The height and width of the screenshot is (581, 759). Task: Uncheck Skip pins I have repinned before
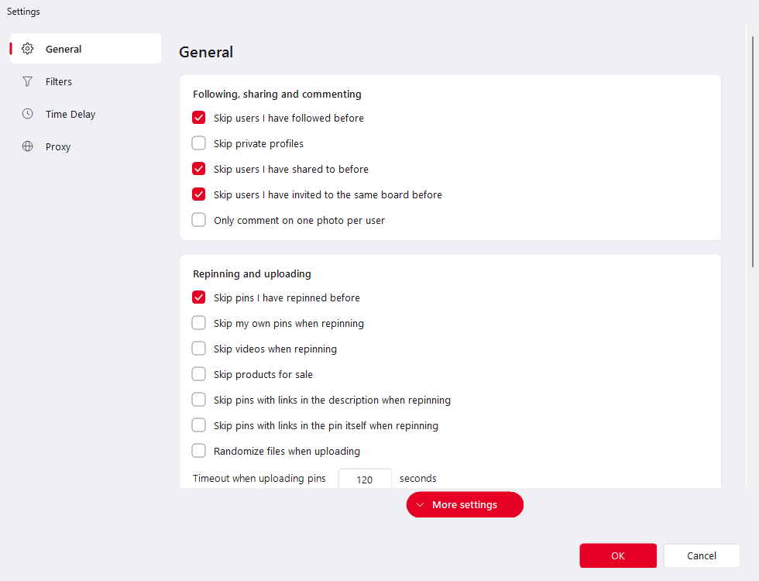pyautogui.click(x=198, y=297)
